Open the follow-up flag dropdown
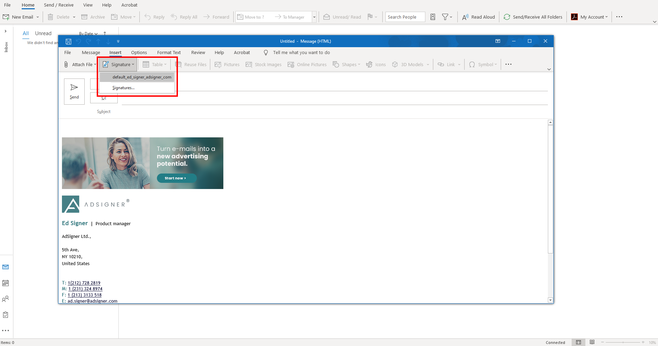Screen dimensions: 658x346 point(373,17)
